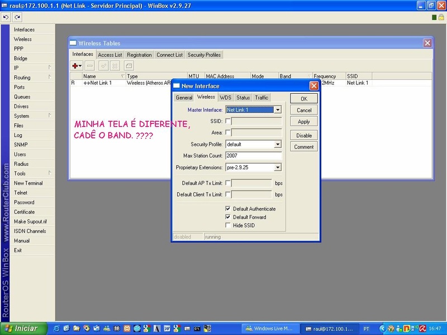Click the red antivirus tray icon
The height and width of the screenshot is (335, 447).
[x=423, y=328]
